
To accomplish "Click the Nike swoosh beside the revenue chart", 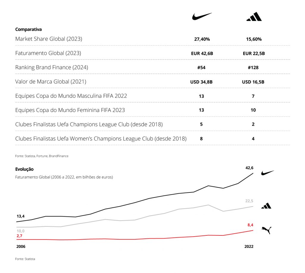I will [x=267, y=173].
